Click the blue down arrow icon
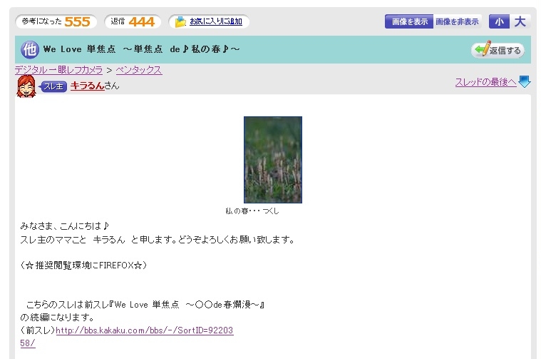541x359 pixels. [x=525, y=82]
